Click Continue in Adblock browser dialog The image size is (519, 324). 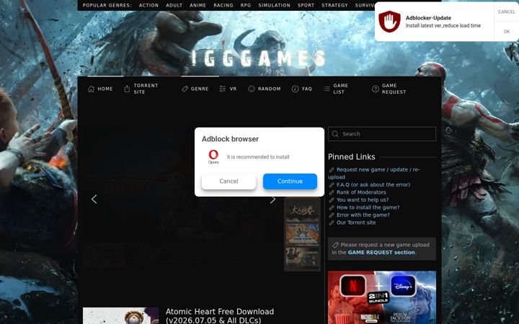click(x=290, y=181)
